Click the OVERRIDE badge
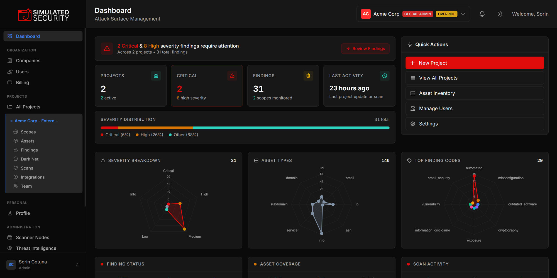Viewport: 557px width, 278px height. coord(446,14)
